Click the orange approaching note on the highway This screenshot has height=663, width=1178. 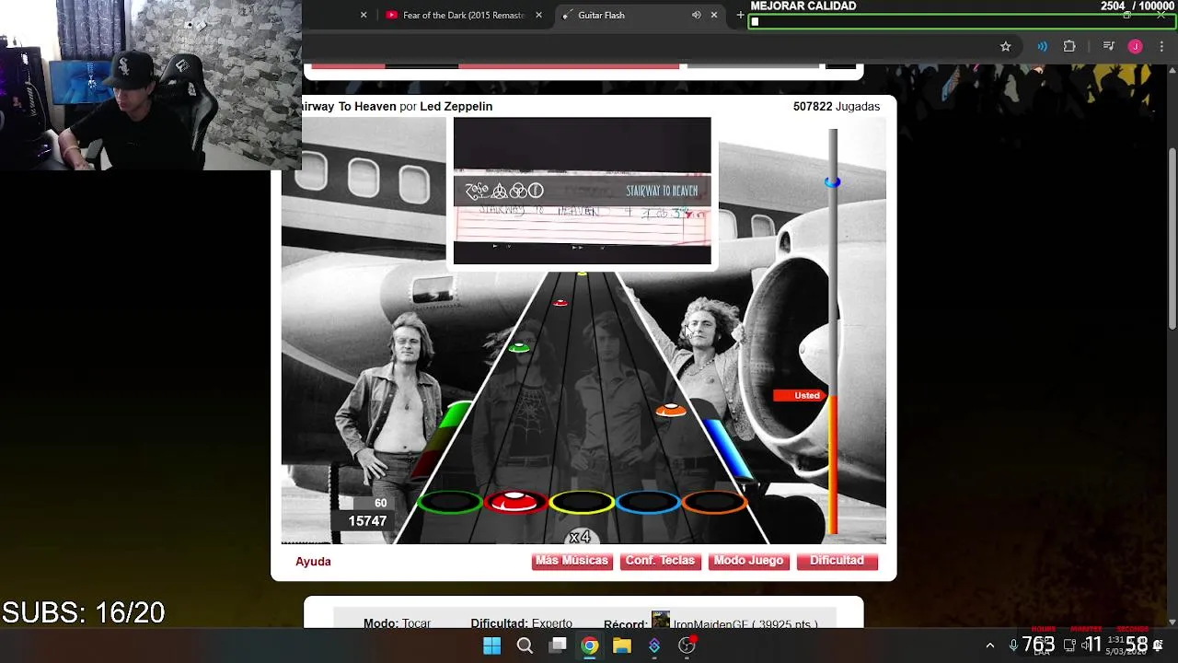pyautogui.click(x=671, y=411)
